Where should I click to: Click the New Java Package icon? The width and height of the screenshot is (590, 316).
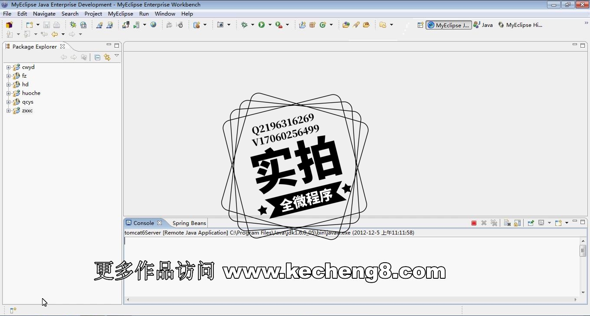[312, 25]
